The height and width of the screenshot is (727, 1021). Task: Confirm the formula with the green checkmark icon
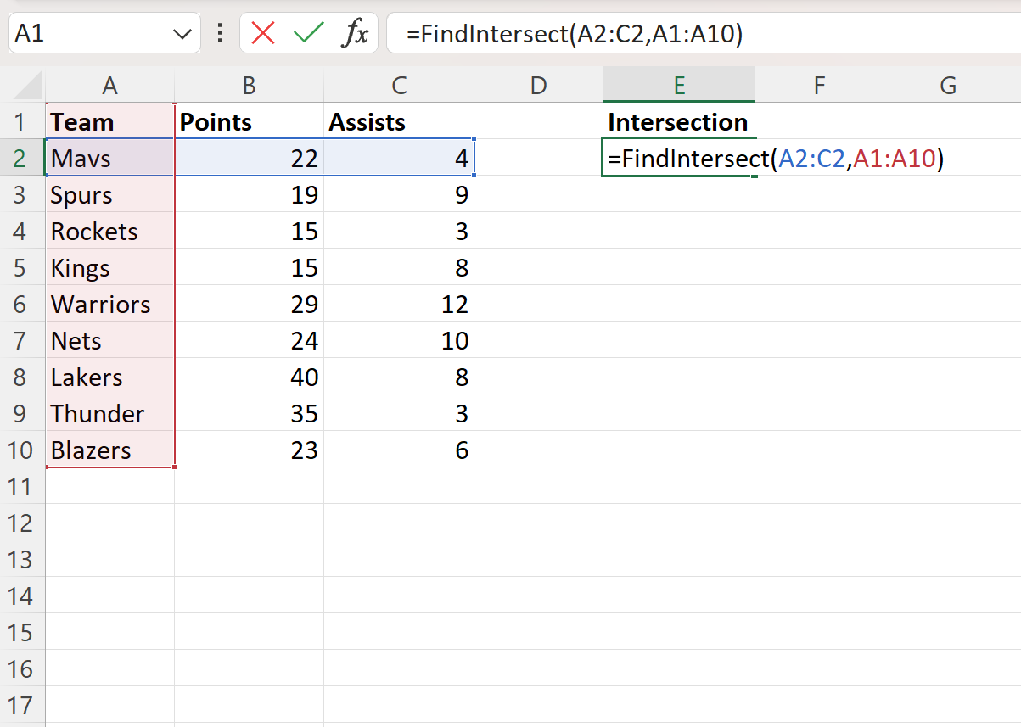pyautogui.click(x=308, y=33)
